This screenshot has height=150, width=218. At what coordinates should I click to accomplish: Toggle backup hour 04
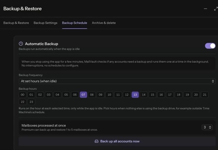(x=58, y=95)
